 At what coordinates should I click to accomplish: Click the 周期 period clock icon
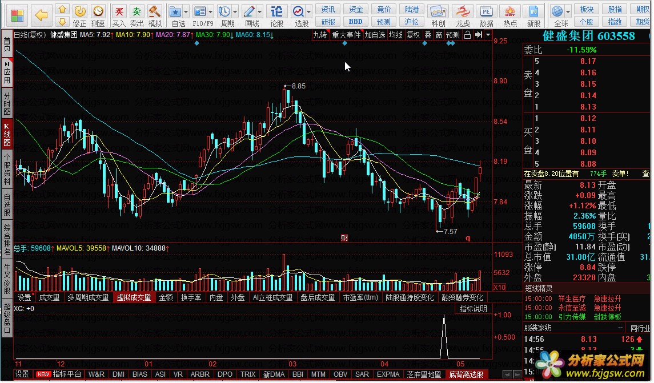pyautogui.click(x=225, y=16)
